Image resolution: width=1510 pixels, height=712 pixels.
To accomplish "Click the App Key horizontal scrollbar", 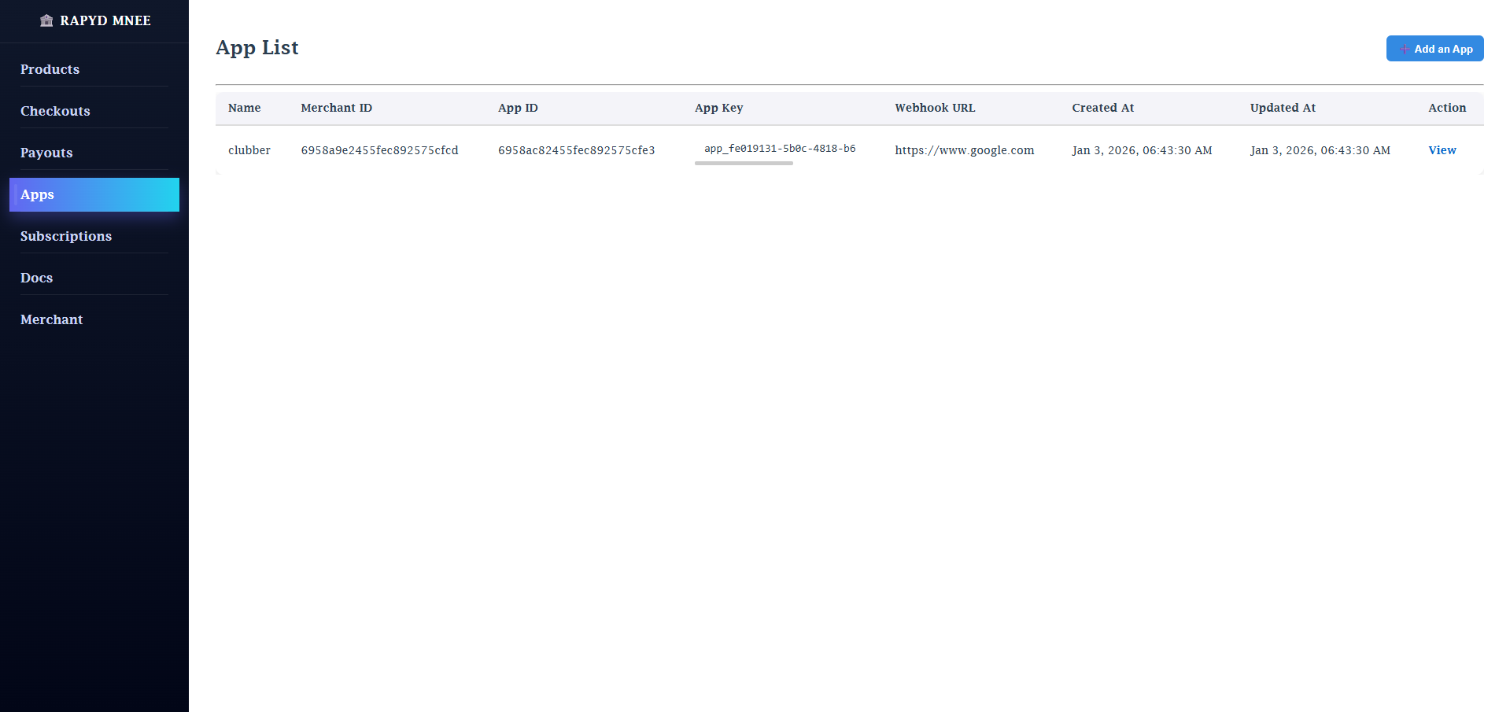I will click(744, 163).
